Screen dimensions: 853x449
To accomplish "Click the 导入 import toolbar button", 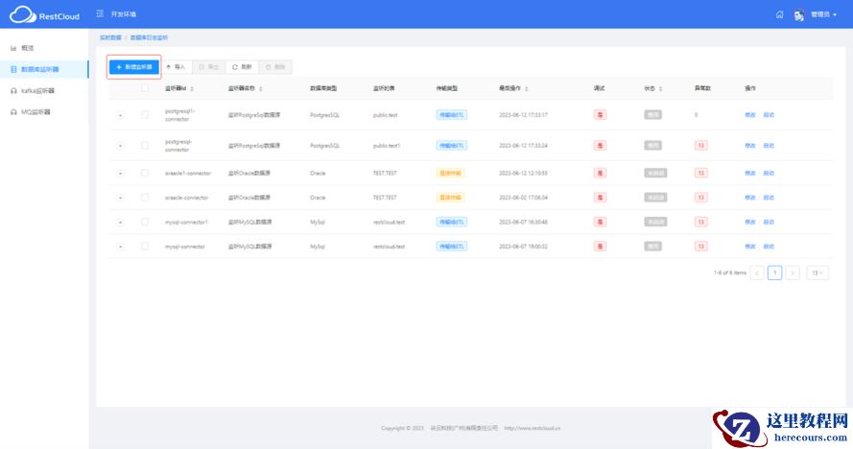I will click(176, 67).
